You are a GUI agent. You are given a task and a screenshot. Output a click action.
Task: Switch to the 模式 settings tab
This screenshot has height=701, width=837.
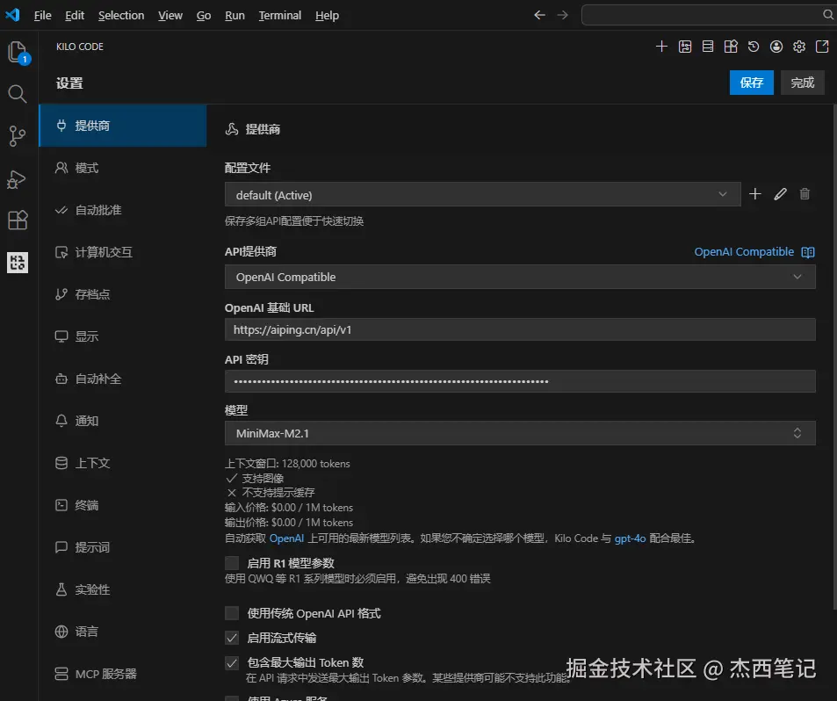click(x=123, y=168)
